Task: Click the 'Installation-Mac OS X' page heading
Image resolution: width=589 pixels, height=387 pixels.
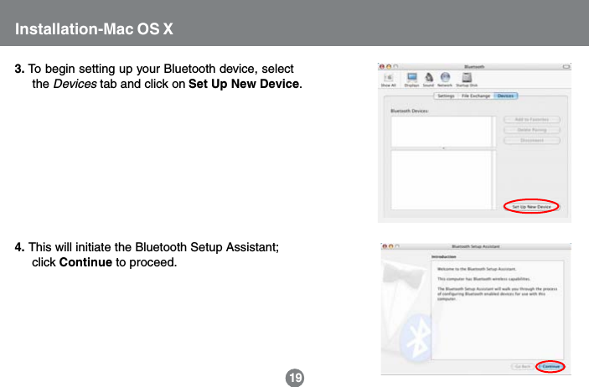Action: [94, 29]
